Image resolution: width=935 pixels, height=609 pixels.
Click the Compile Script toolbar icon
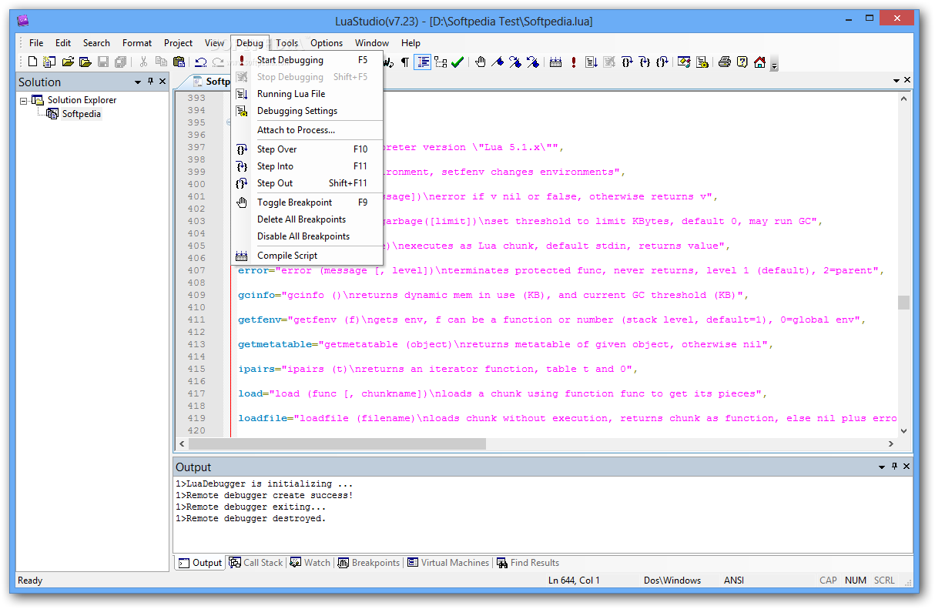pyautogui.click(x=555, y=62)
